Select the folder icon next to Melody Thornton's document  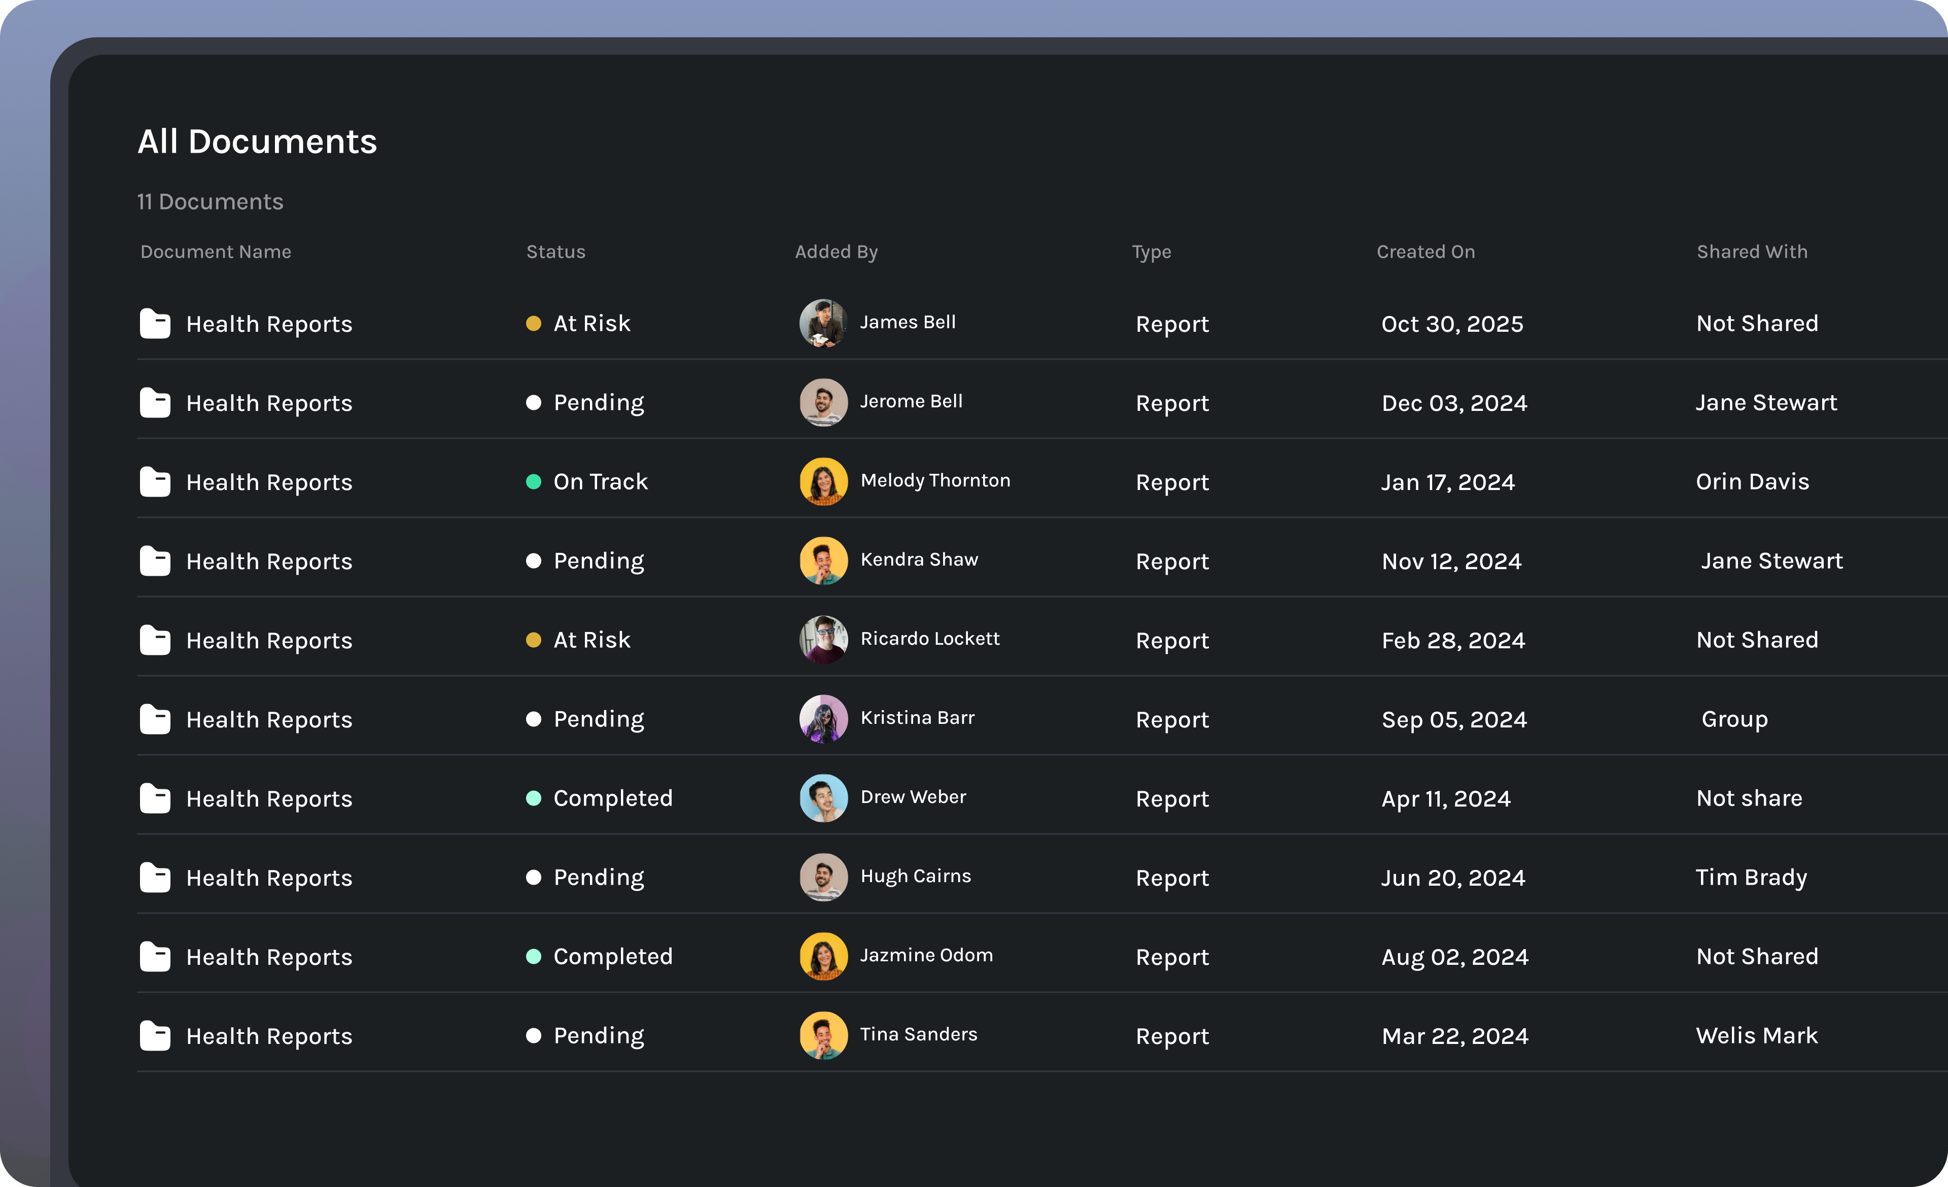point(155,481)
